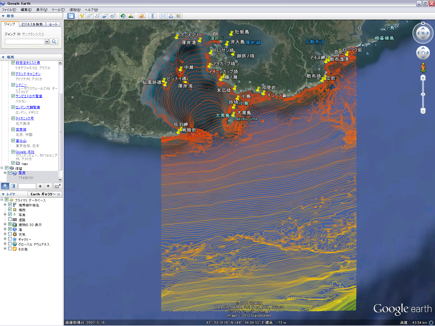Screen dimensions: 435x326
Task: Click the zoom slider handle
Action: coord(423,94)
